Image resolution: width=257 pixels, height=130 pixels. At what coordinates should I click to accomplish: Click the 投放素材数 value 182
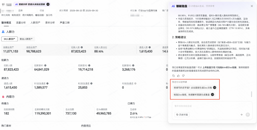[x=6, y=113]
